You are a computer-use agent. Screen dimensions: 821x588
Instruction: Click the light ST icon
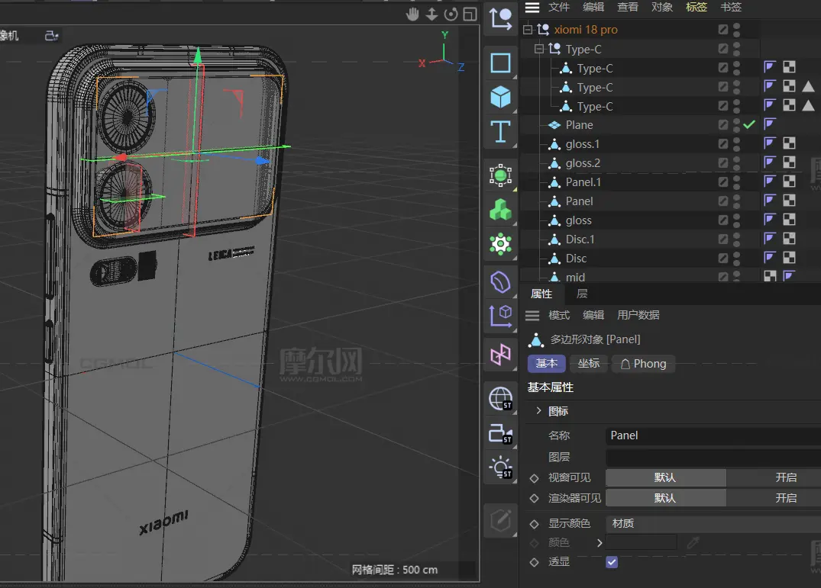tap(500, 468)
